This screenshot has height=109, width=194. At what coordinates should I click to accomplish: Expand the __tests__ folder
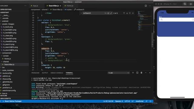point(5,15)
